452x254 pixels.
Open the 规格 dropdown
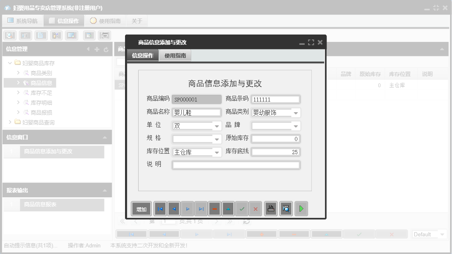click(x=217, y=139)
